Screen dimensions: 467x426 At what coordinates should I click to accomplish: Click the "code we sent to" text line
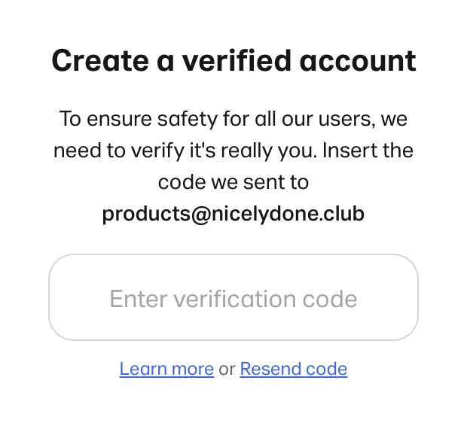point(233,183)
